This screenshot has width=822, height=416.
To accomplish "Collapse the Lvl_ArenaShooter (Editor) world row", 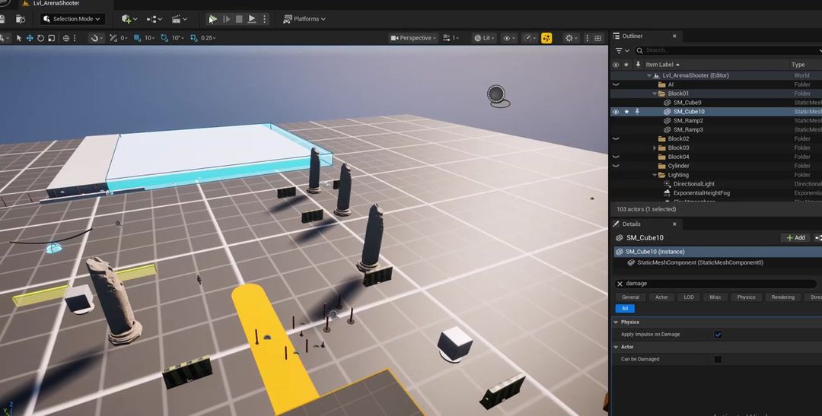I will tap(649, 75).
